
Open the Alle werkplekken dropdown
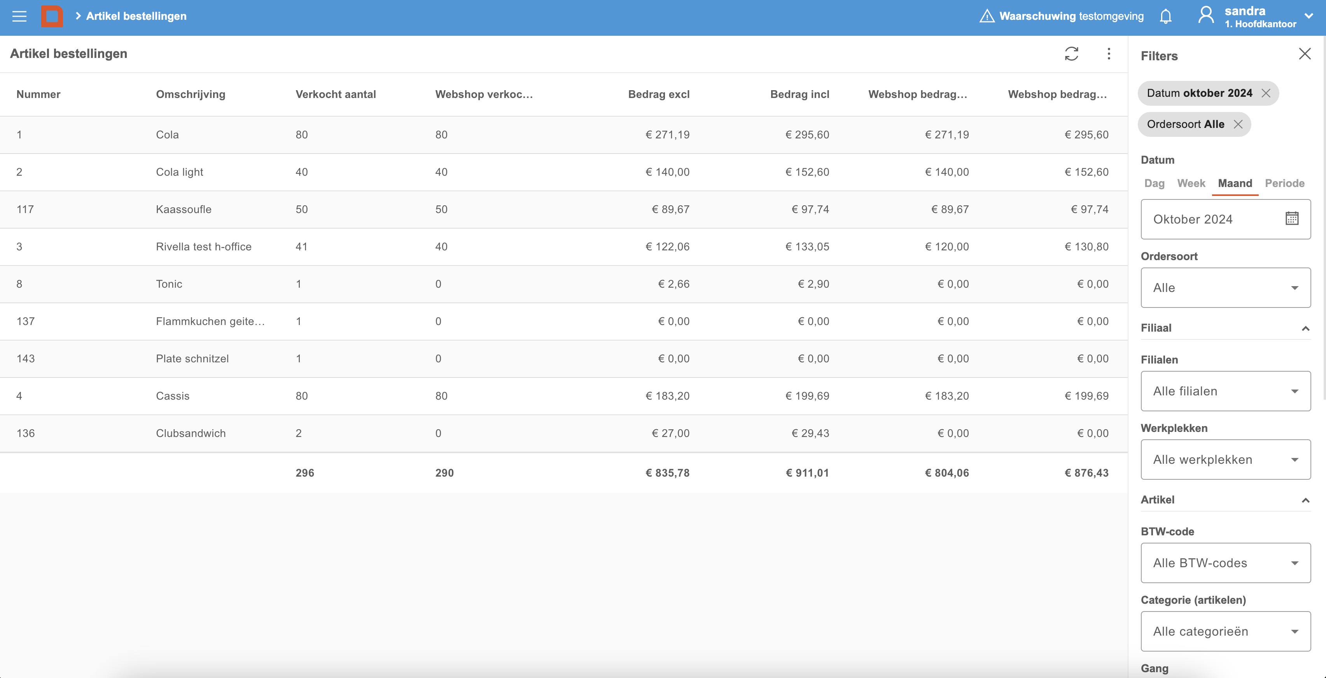point(1225,460)
